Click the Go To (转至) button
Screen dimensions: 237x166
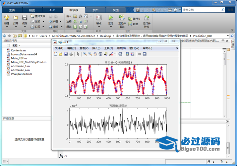tap(53, 22)
